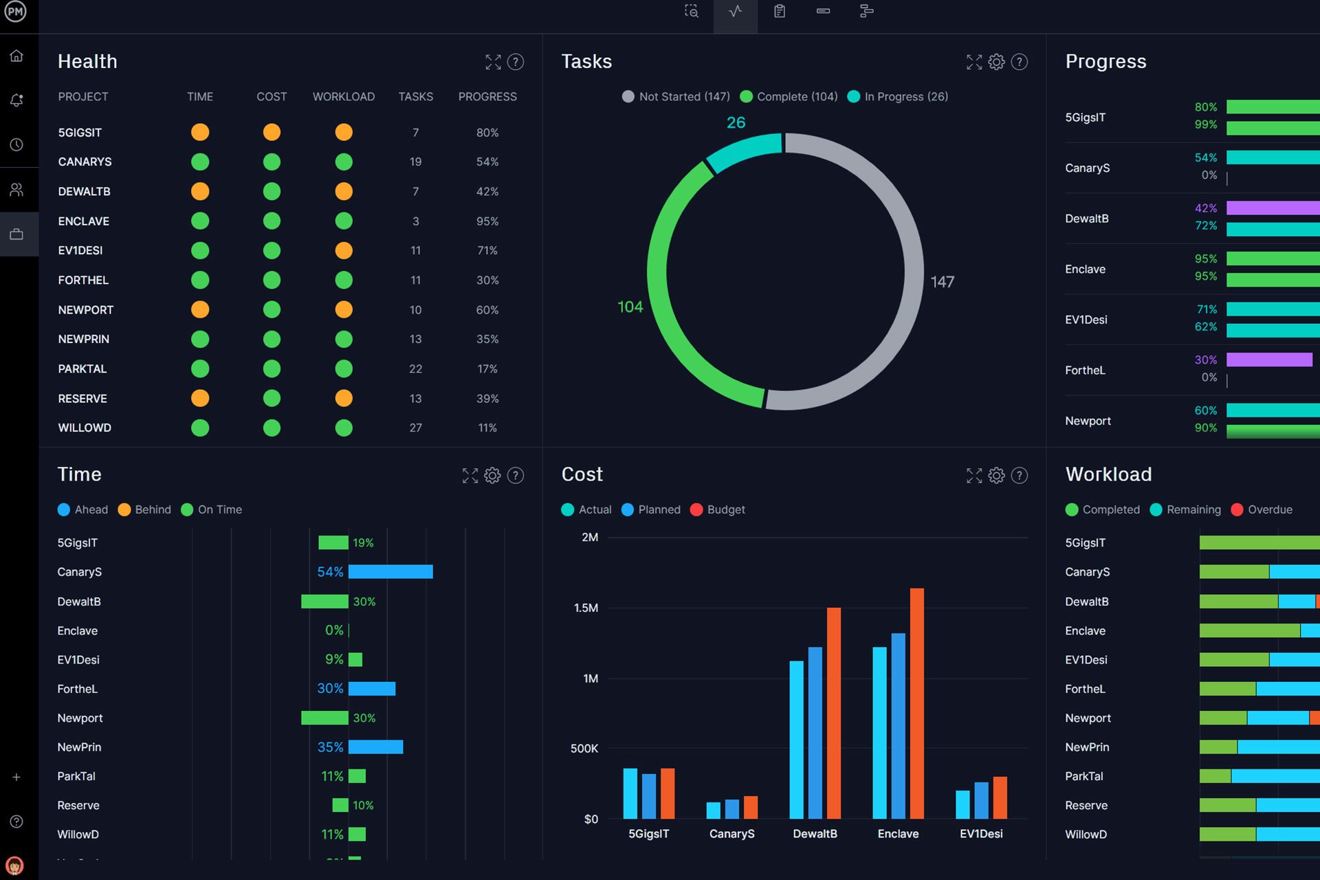Expand Newport entry in Progress panel

click(1088, 419)
